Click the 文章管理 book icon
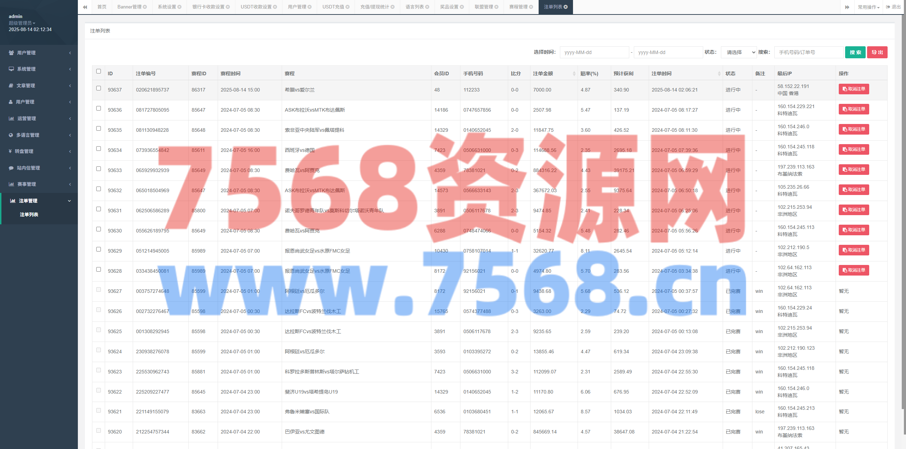 pos(11,85)
